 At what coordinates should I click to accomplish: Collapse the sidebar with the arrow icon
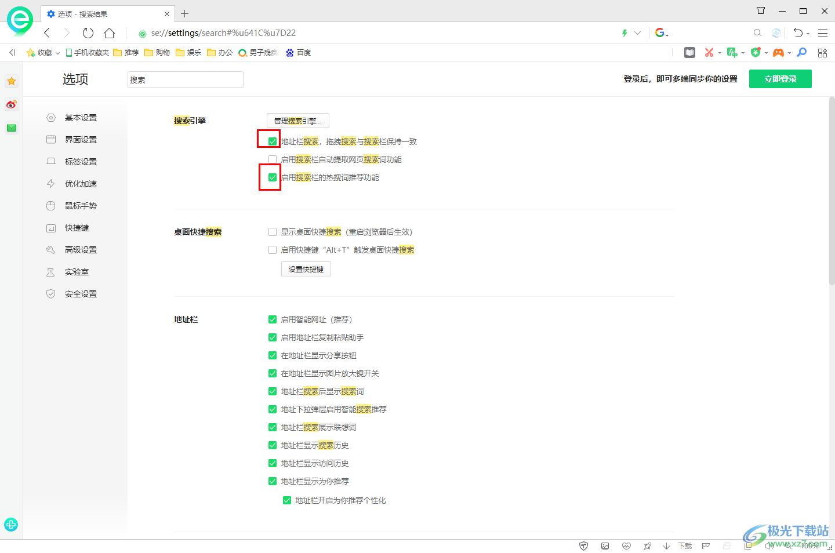click(x=12, y=53)
